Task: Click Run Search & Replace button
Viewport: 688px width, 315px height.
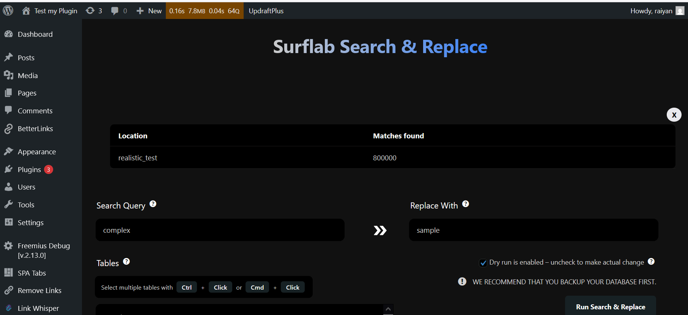Action: [611, 307]
